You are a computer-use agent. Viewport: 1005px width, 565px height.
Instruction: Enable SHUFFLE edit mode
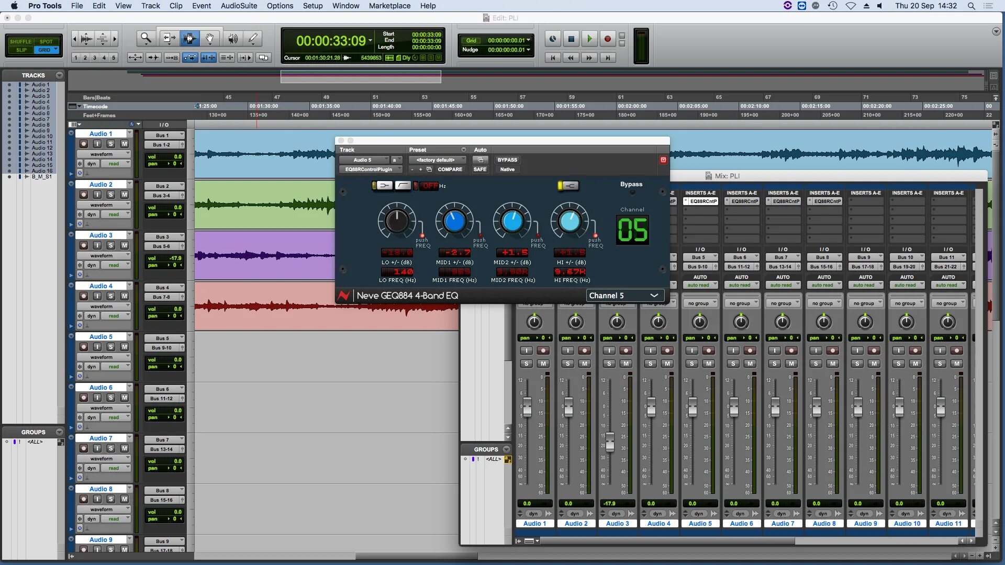pos(21,41)
